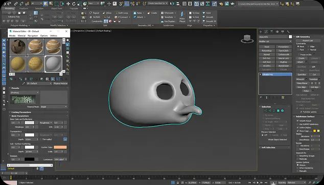Select Element sub-object level icon
Viewport: 324px width, 185px height.
(283, 111)
